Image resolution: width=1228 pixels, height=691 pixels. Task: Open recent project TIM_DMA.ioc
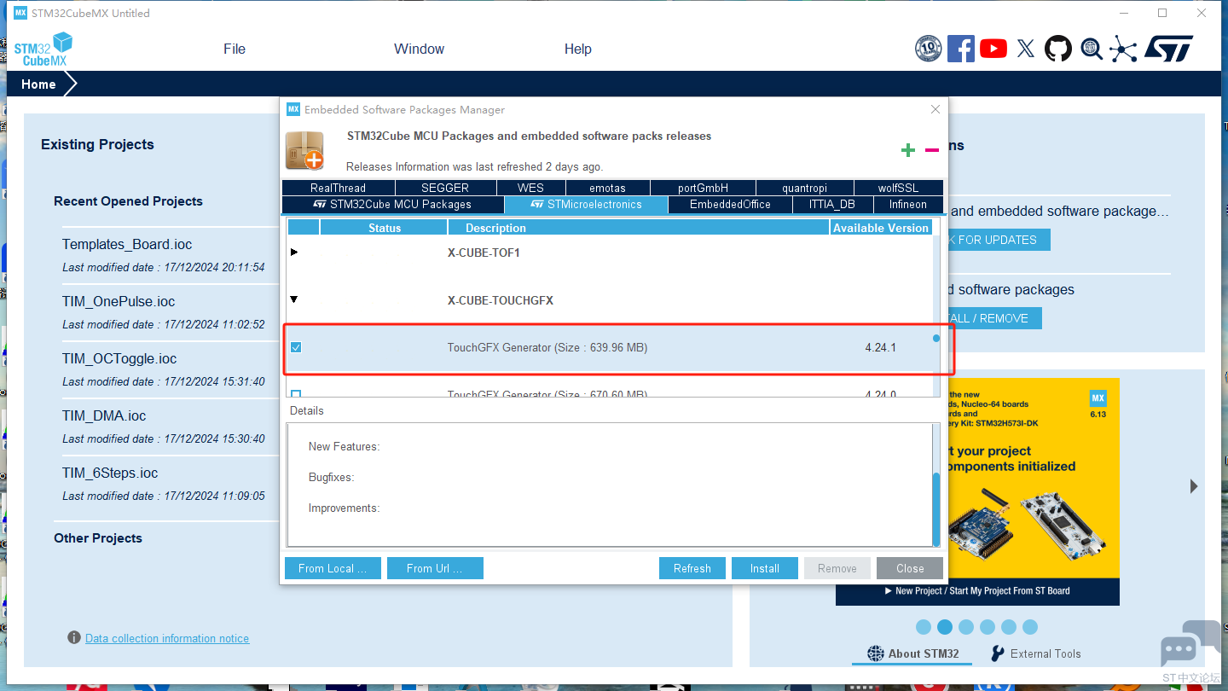pyautogui.click(x=104, y=415)
